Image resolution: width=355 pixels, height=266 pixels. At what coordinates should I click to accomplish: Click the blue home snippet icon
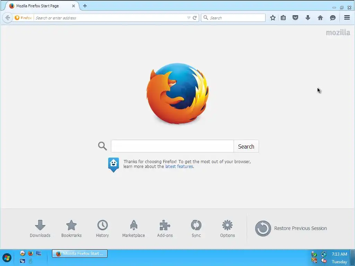pos(113,165)
